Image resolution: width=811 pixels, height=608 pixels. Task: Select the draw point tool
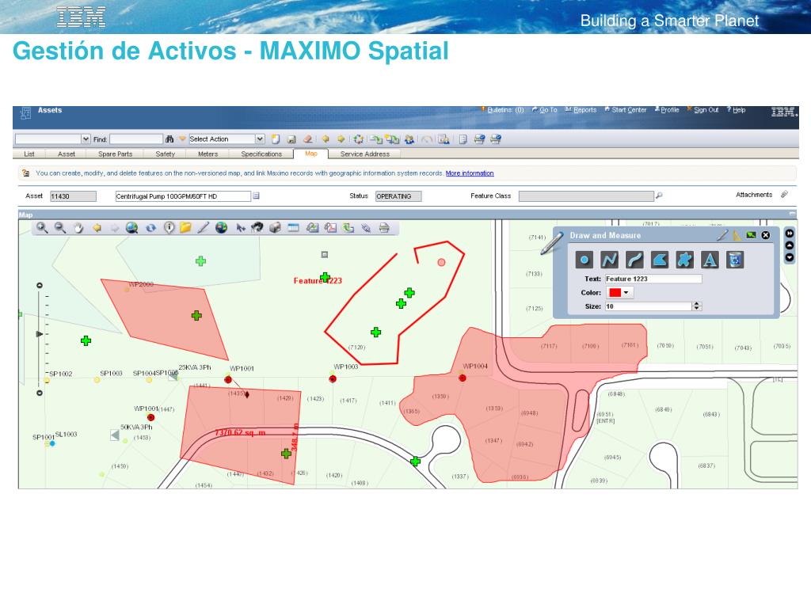(x=584, y=260)
